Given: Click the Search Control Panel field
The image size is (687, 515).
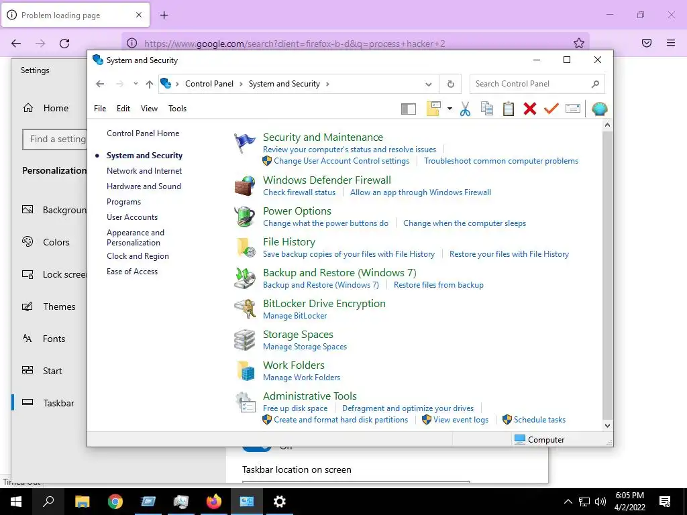Looking at the screenshot, I should tap(537, 84).
